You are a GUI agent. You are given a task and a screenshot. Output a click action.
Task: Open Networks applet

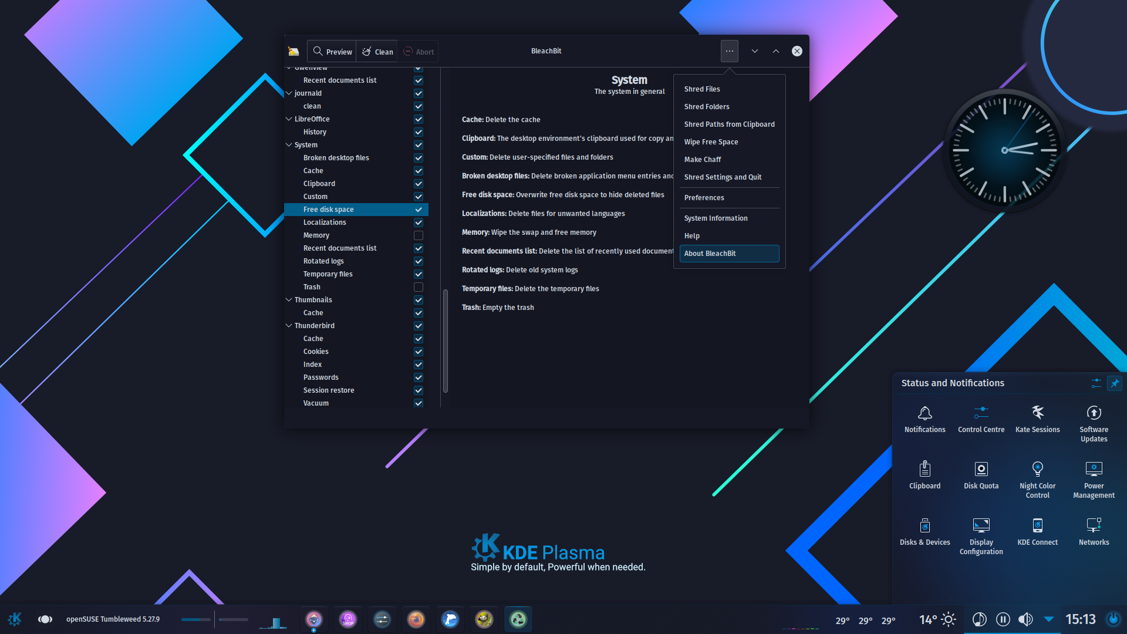1094,532
